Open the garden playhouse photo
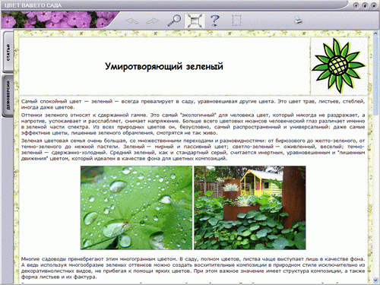Image resolution: width=380 pixels, height=285 pixels. click(250, 207)
